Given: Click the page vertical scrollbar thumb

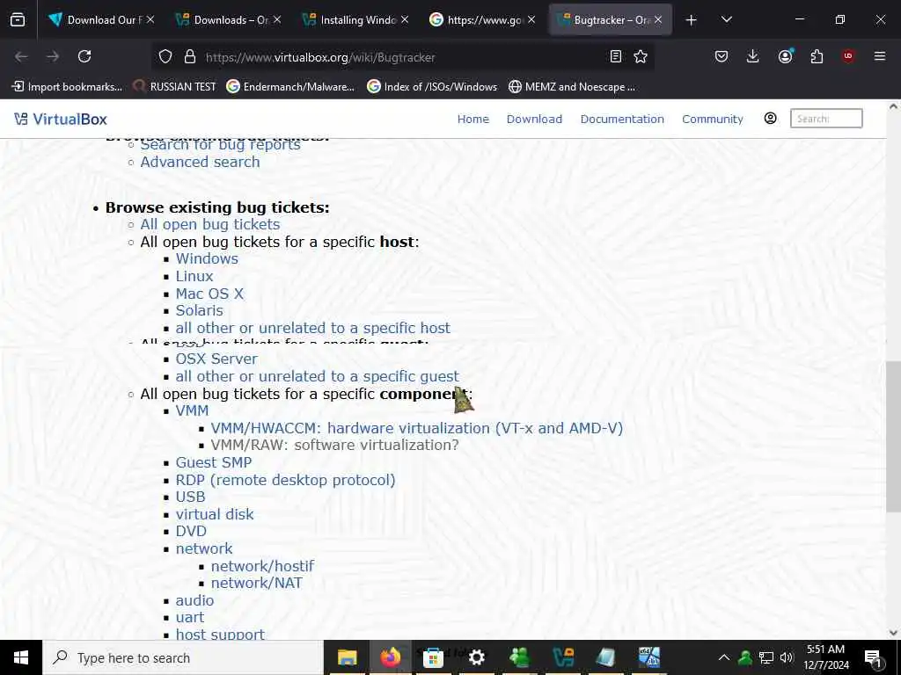Looking at the screenshot, I should pos(893,436).
